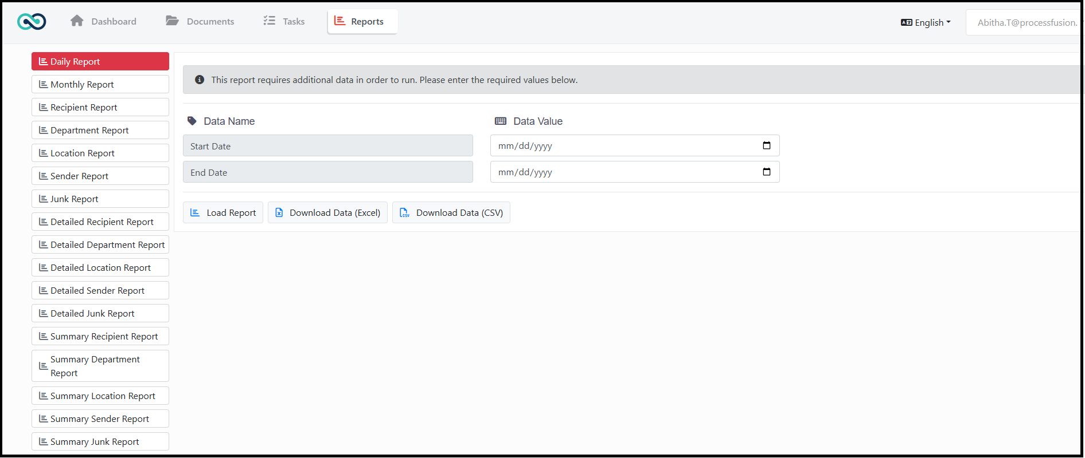
Task: Open the user account menu Abitha.T@processfusion
Action: pos(1025,22)
